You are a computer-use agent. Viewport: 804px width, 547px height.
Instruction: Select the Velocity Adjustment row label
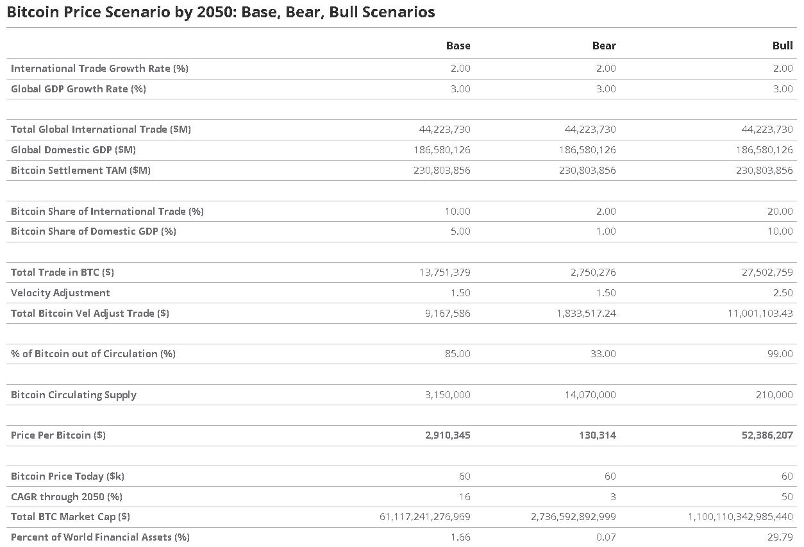[60, 293]
